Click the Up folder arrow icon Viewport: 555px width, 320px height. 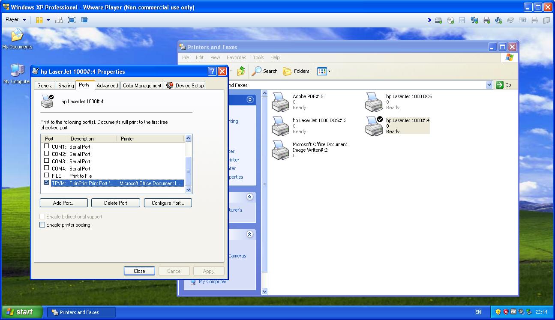coord(241,71)
